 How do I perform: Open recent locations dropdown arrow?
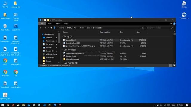[48, 28]
